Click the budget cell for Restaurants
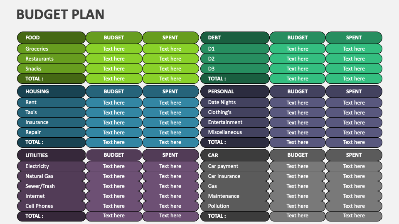The width and height of the screenshot is (399, 224). click(114, 59)
